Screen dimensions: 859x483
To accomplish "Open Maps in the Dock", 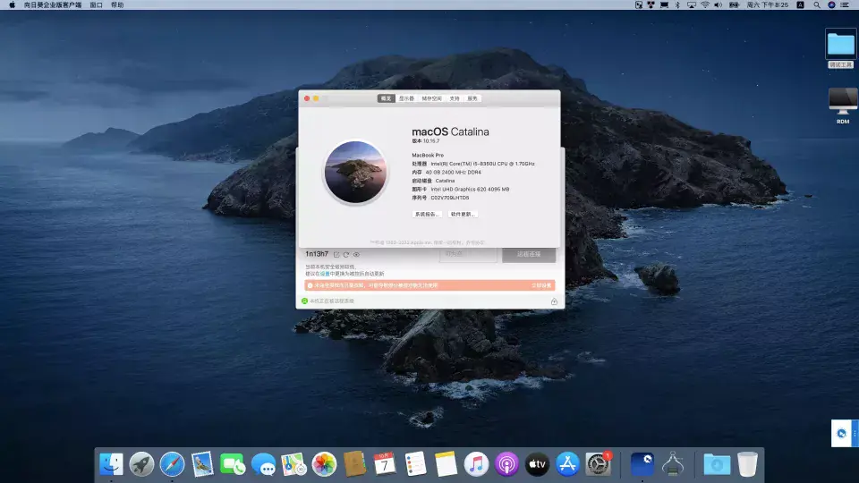I will pos(293,464).
